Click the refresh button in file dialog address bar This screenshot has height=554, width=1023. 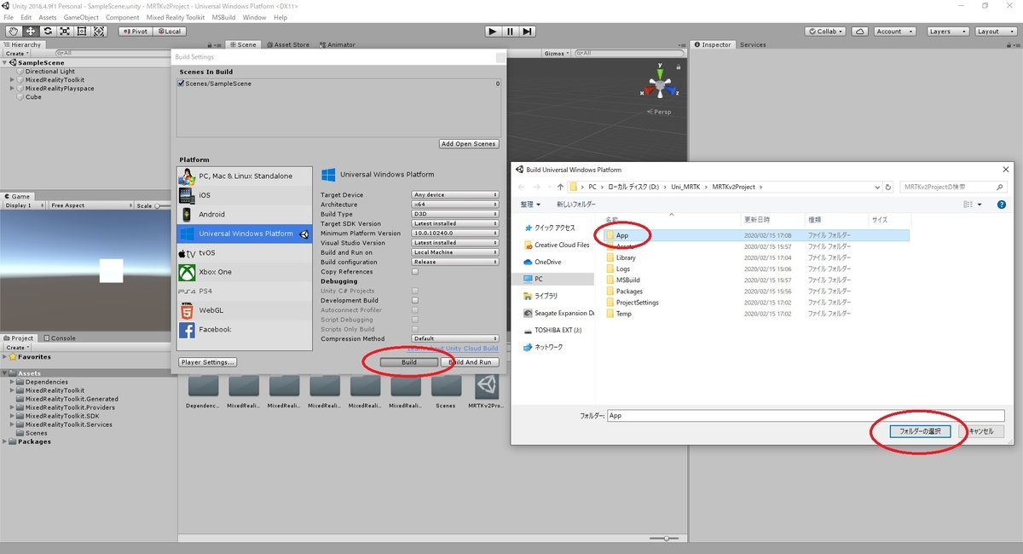click(x=889, y=187)
